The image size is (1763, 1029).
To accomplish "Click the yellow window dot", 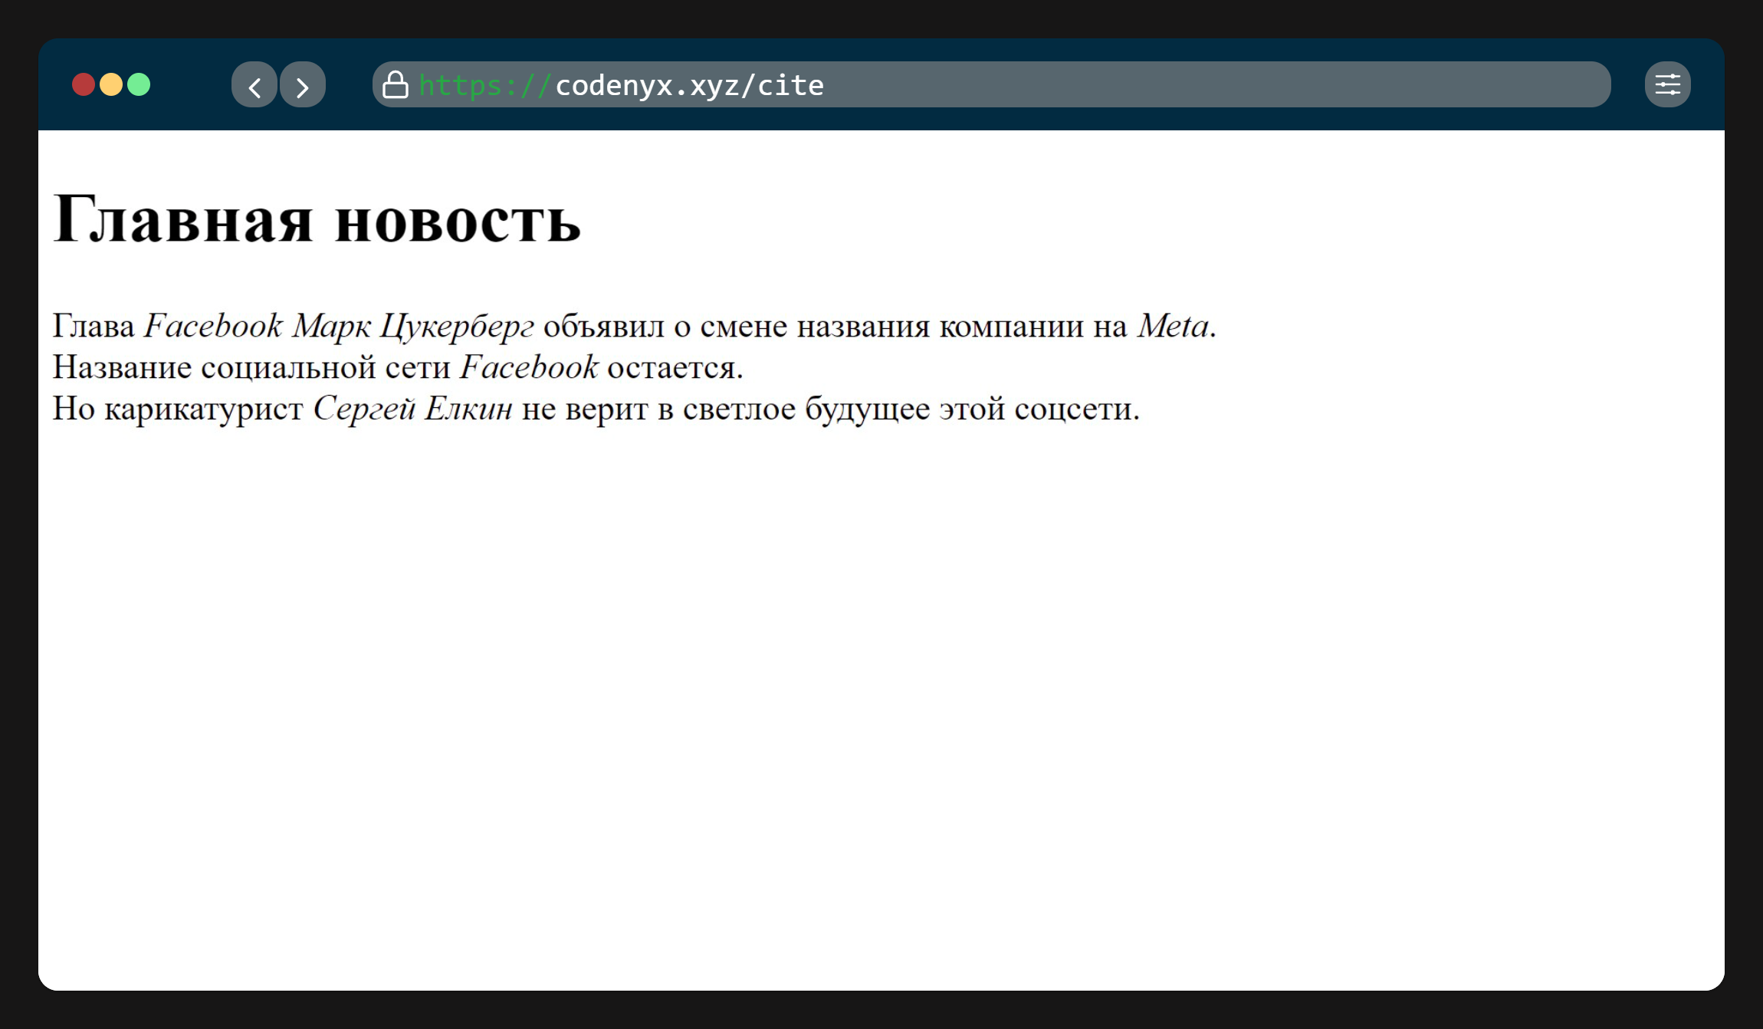I will pos(111,84).
